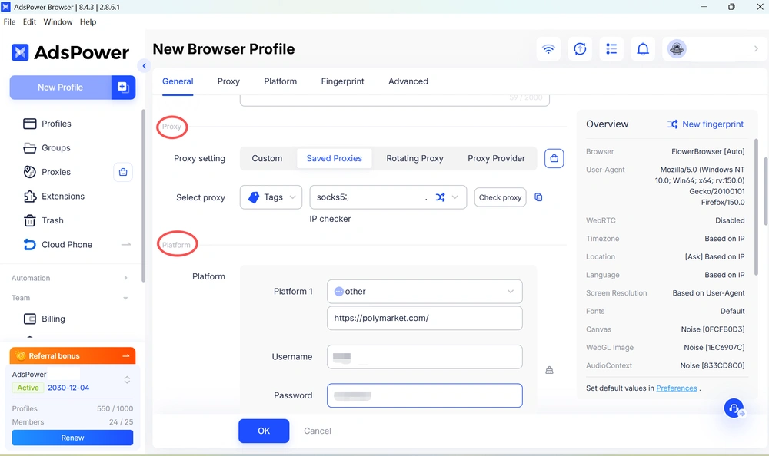Click the expiry date 2030-12-04

(x=68, y=388)
